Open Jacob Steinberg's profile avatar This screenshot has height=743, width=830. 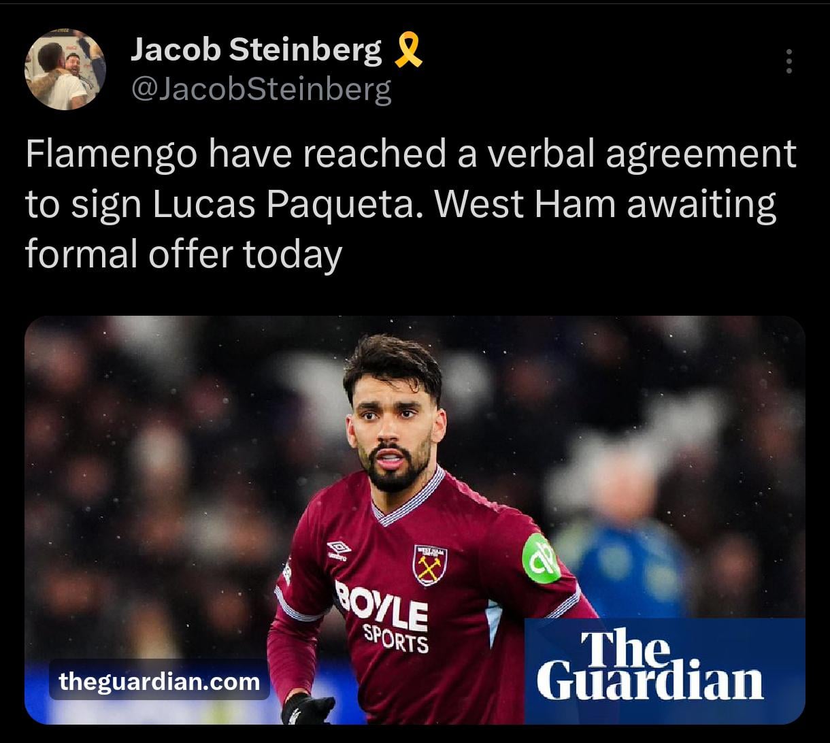click(65, 69)
